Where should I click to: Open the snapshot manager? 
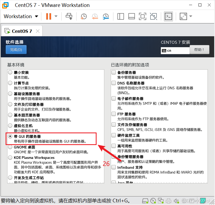106,17
